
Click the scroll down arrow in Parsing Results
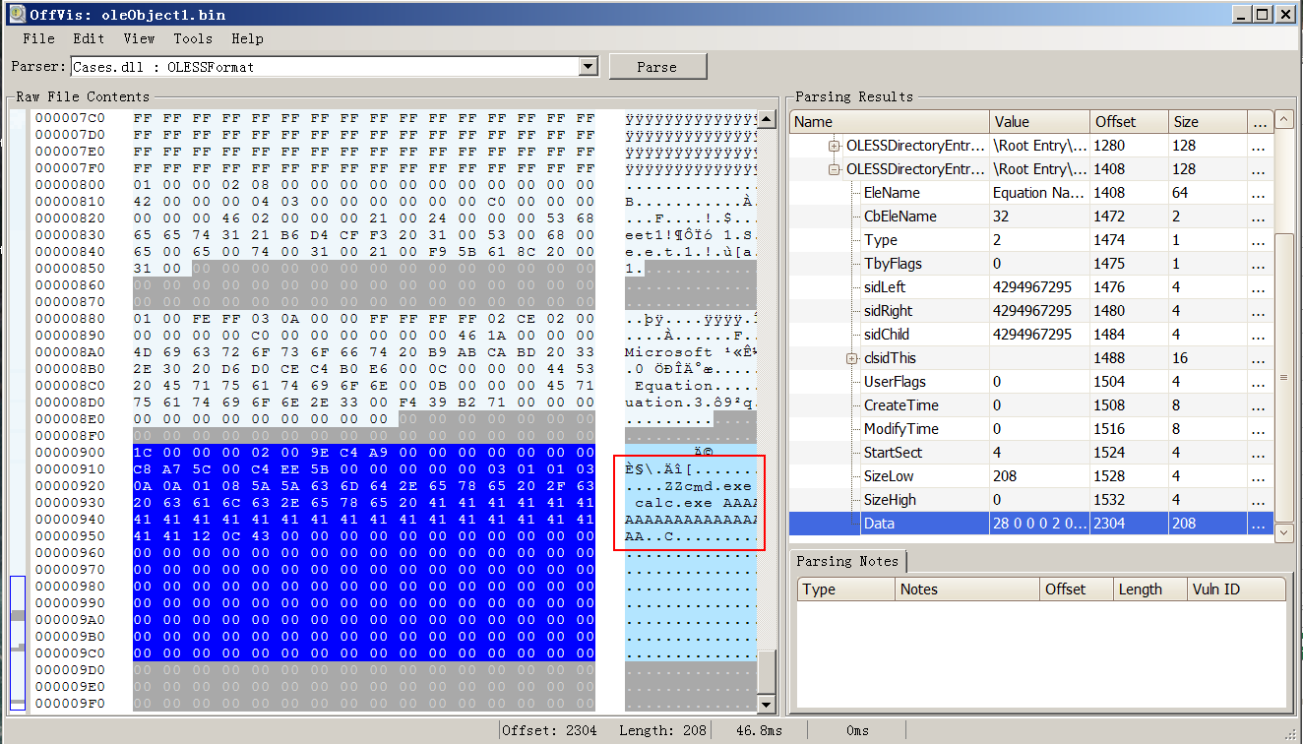tap(1284, 532)
